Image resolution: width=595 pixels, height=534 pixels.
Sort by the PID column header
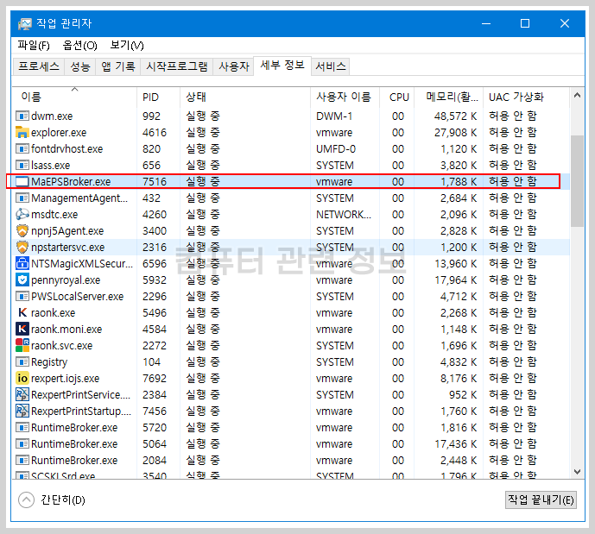click(x=158, y=97)
